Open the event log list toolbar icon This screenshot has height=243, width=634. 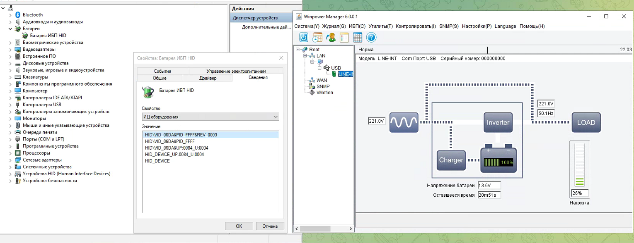(344, 38)
